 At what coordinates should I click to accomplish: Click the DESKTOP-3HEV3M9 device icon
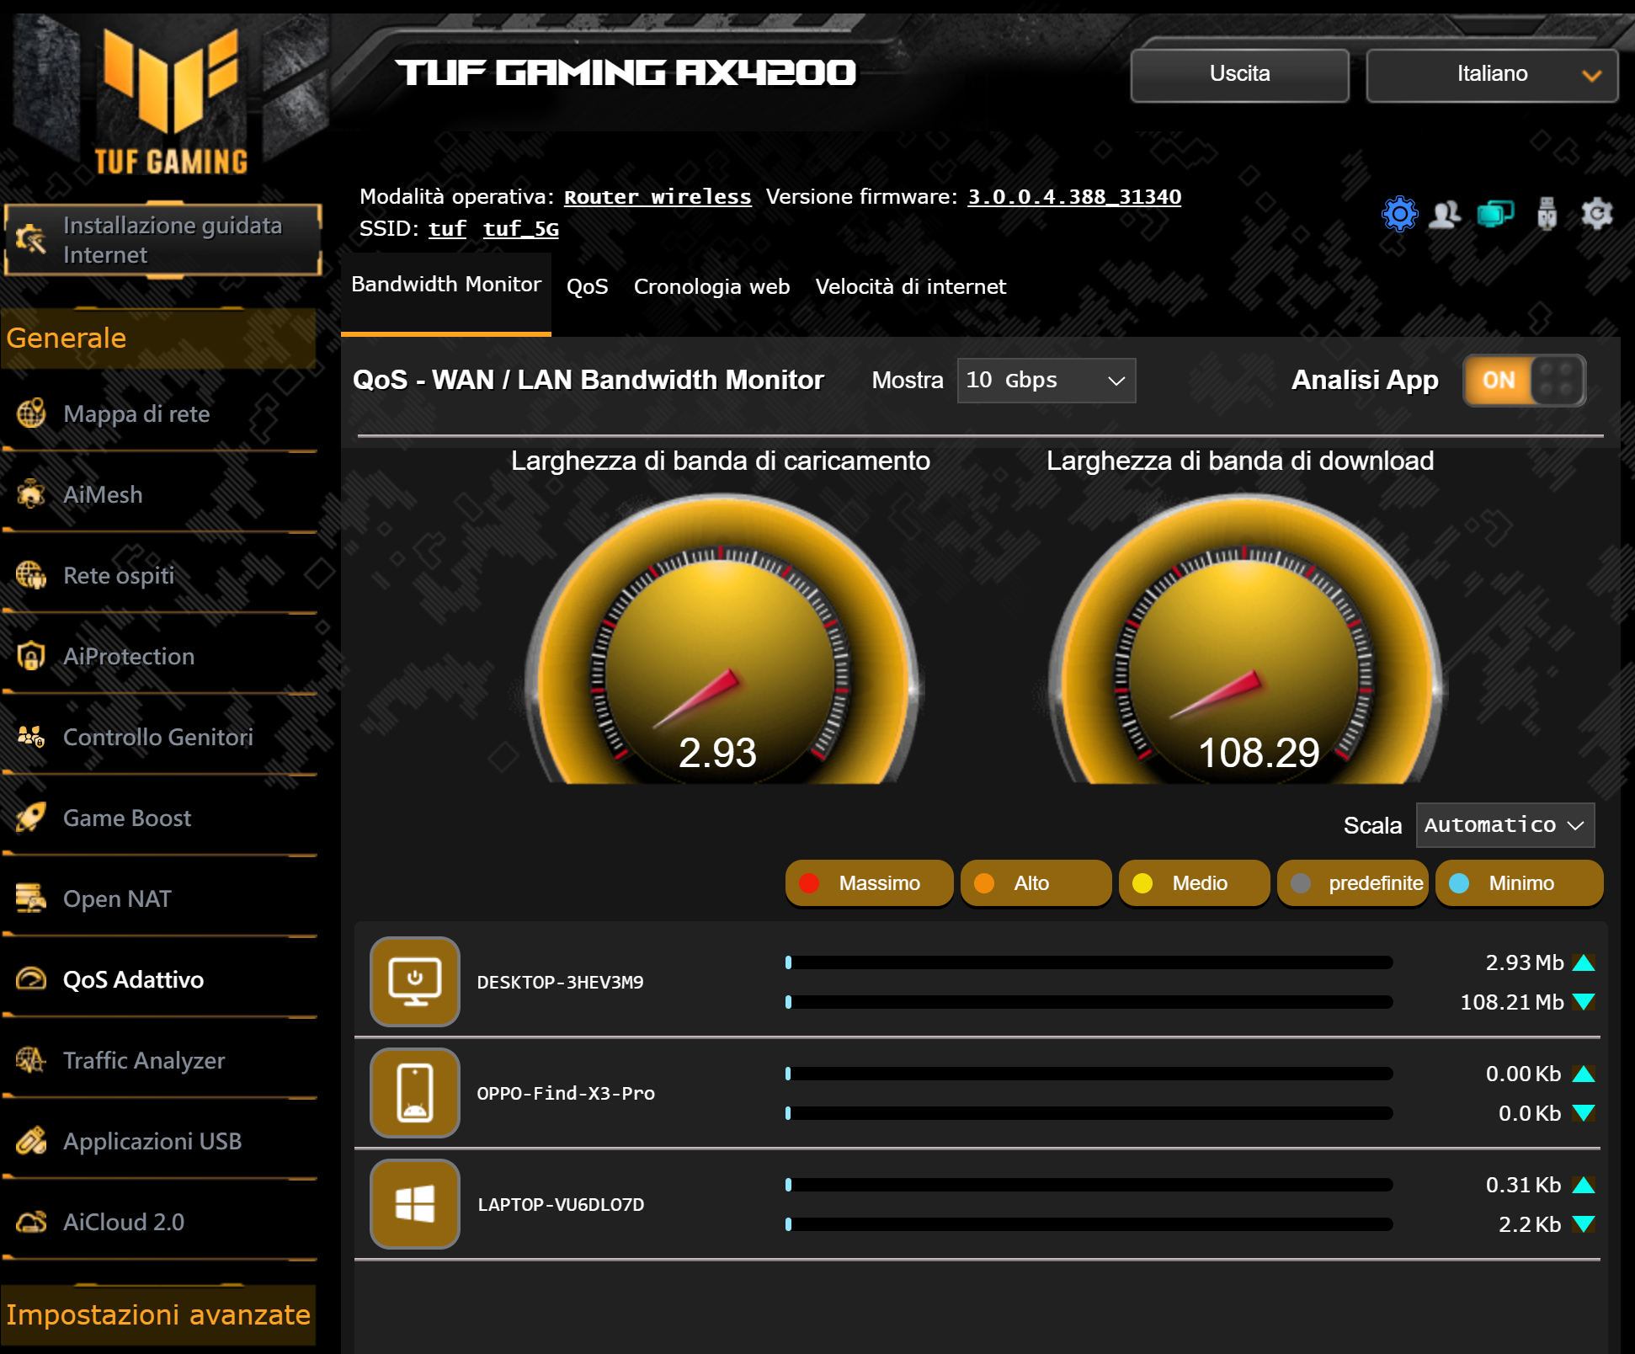pos(415,982)
